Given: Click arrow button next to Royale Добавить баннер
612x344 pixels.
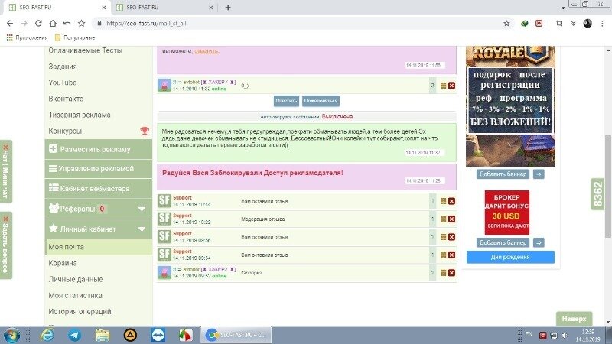Looking at the screenshot, I should point(539,174).
